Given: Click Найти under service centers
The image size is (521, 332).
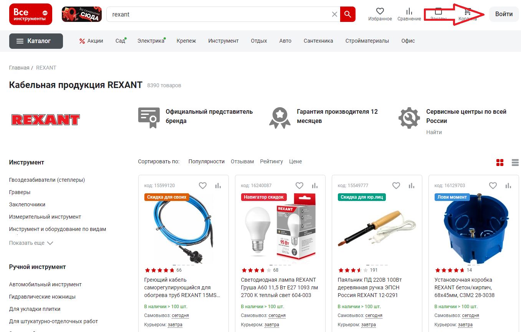Looking at the screenshot, I should click(434, 132).
